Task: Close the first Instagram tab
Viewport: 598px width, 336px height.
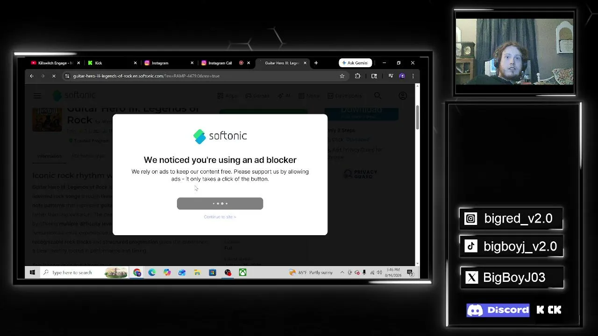Action: pyautogui.click(x=192, y=63)
